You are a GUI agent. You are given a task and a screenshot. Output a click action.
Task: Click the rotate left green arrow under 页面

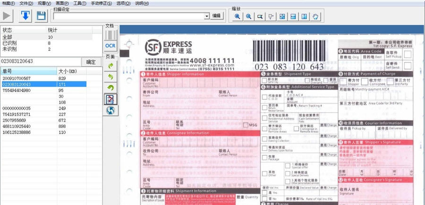pos(110,77)
